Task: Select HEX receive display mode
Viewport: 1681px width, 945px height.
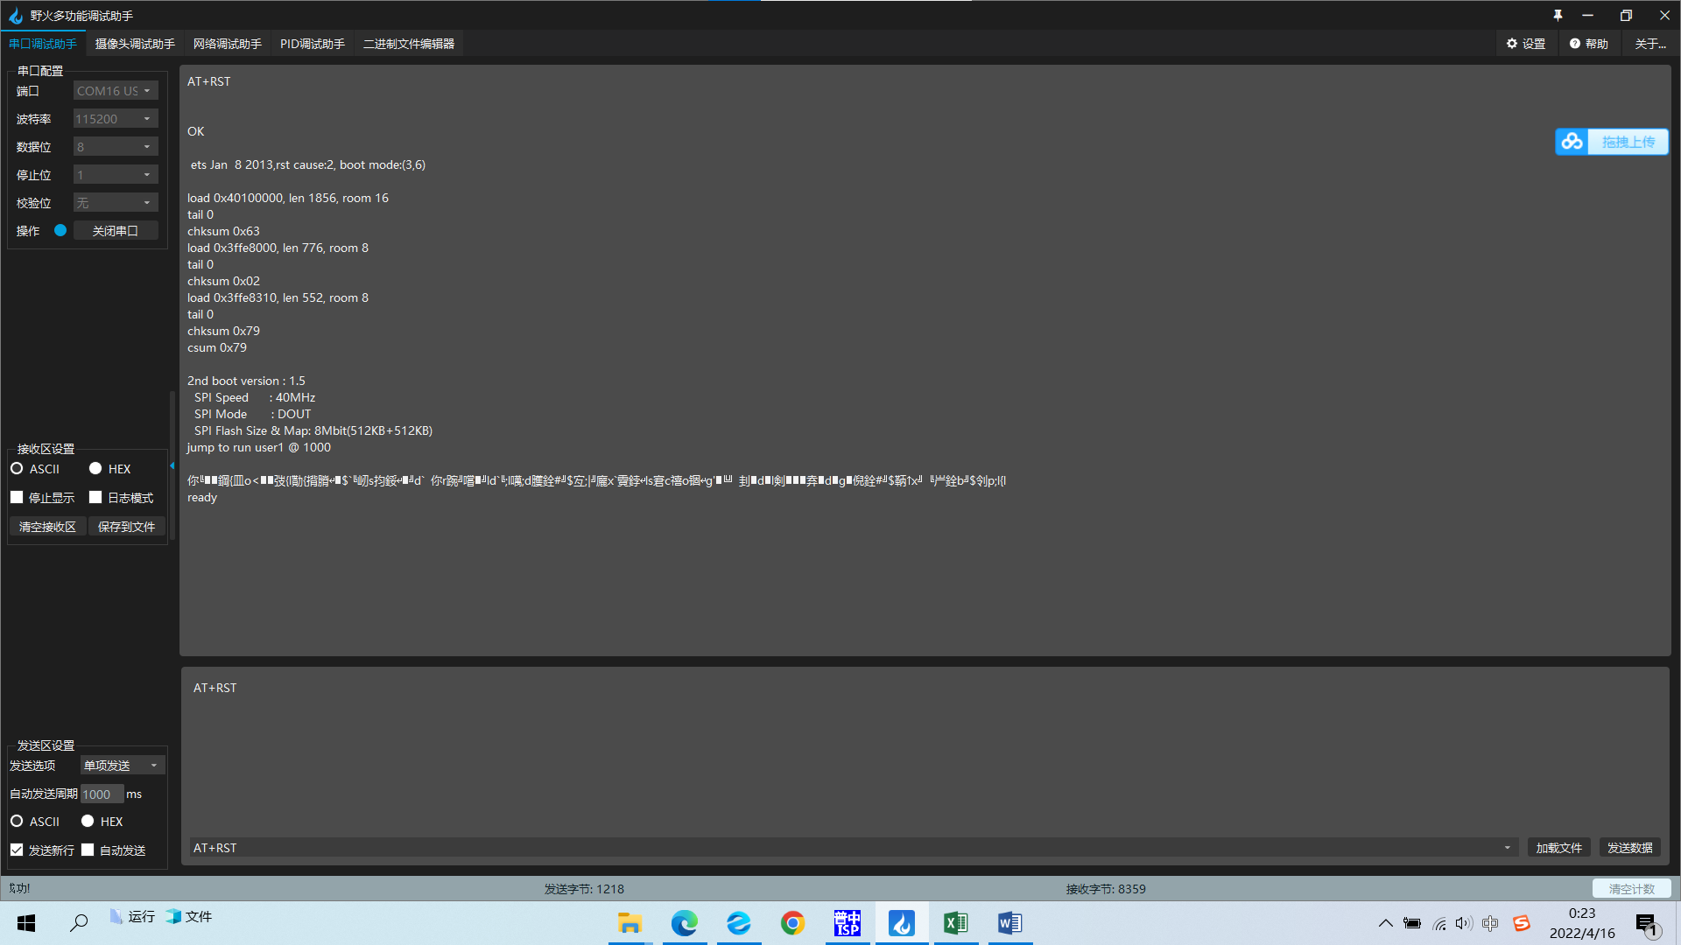Action: [95, 469]
